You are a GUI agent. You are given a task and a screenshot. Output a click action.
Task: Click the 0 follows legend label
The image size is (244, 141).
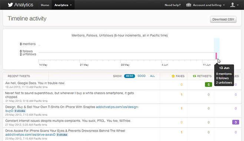(x=26, y=51)
